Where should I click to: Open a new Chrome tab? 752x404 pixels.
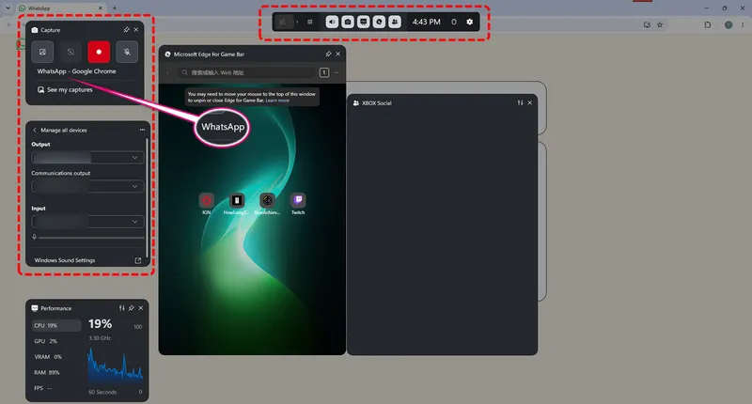pos(114,8)
